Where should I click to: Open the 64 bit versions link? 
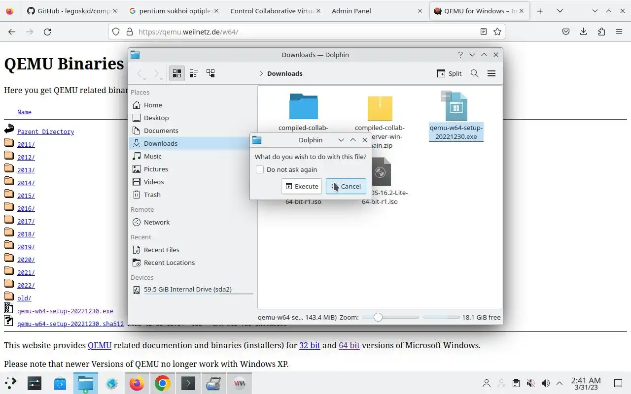tap(349, 345)
